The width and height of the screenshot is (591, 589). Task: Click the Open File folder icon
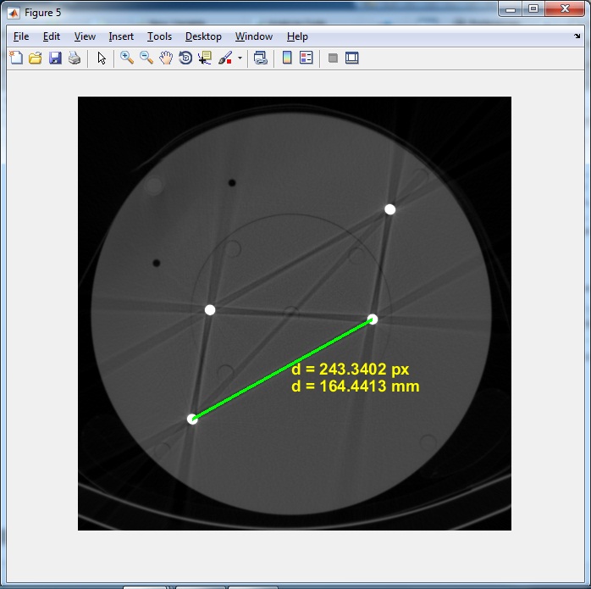[36, 58]
